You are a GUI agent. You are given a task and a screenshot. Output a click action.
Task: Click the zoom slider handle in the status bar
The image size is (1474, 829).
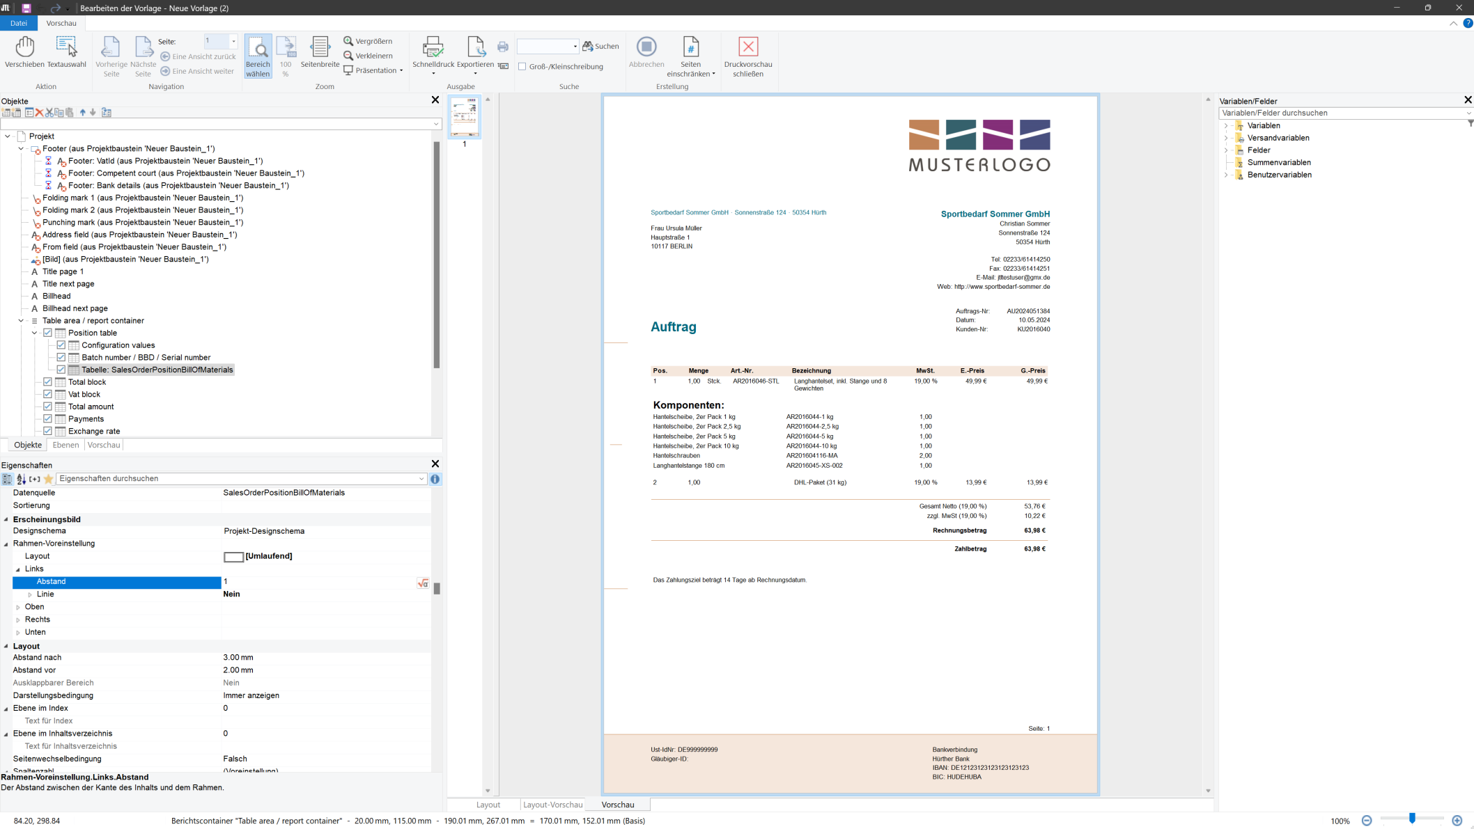(x=1412, y=819)
